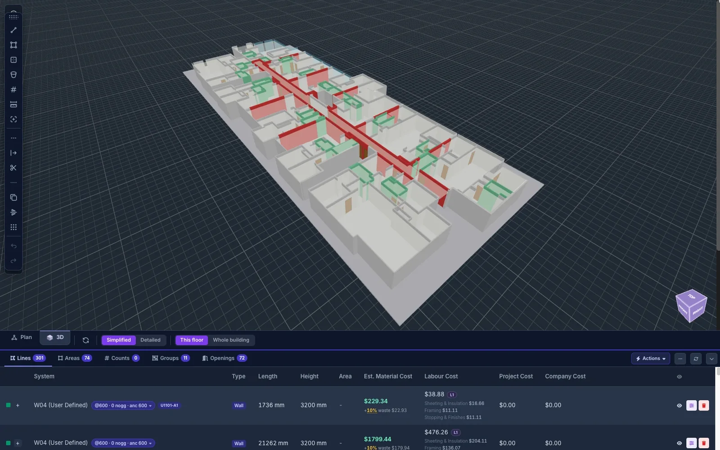Toggle visibility for all rows in header
The image size is (720, 450).
click(679, 377)
